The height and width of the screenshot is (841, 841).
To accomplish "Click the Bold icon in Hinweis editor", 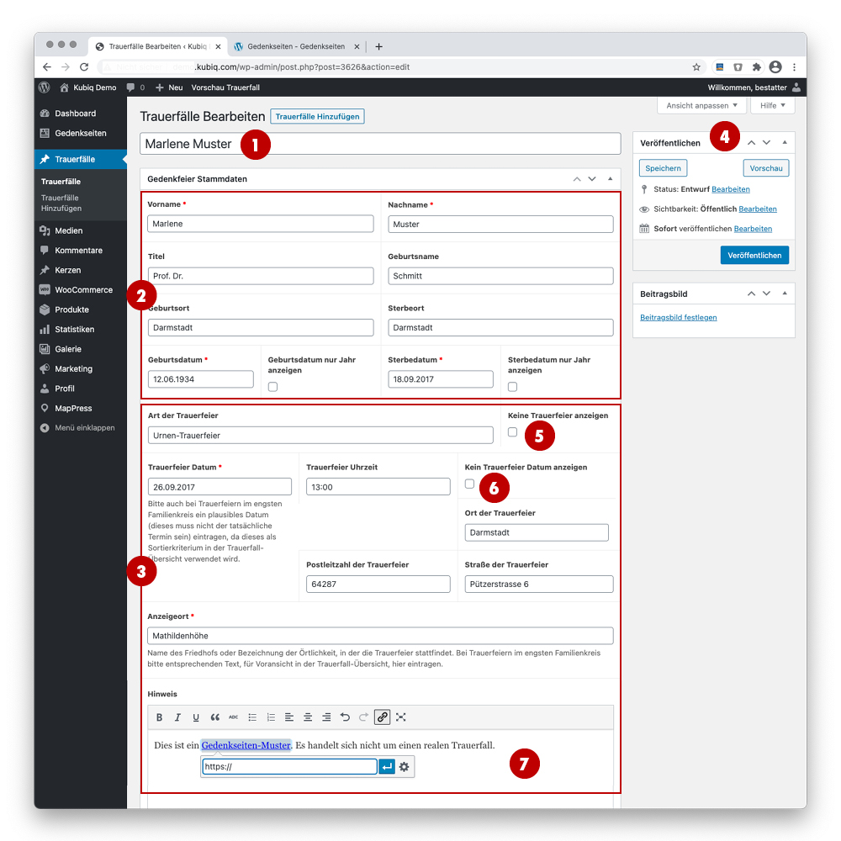I will pyautogui.click(x=160, y=717).
